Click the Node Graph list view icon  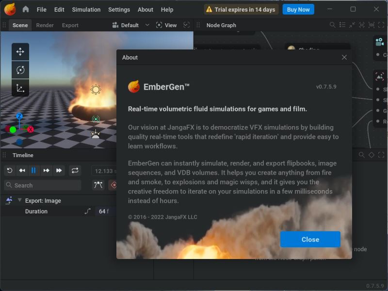[x=342, y=25]
